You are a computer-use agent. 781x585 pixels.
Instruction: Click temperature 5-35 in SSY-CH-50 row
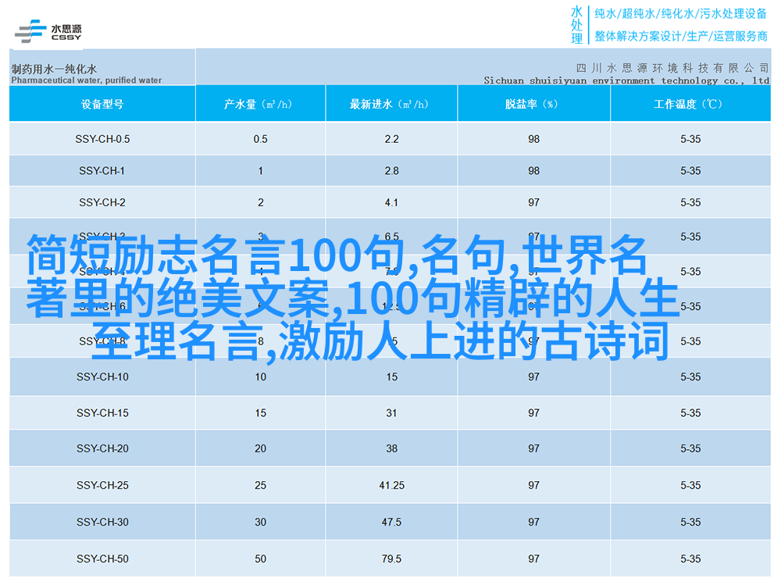[x=690, y=559]
